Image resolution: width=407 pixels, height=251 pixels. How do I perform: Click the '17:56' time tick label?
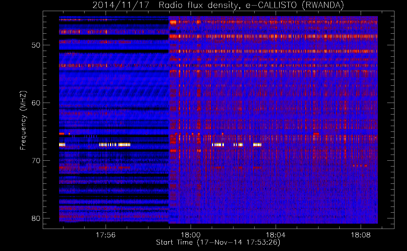(x=106, y=235)
